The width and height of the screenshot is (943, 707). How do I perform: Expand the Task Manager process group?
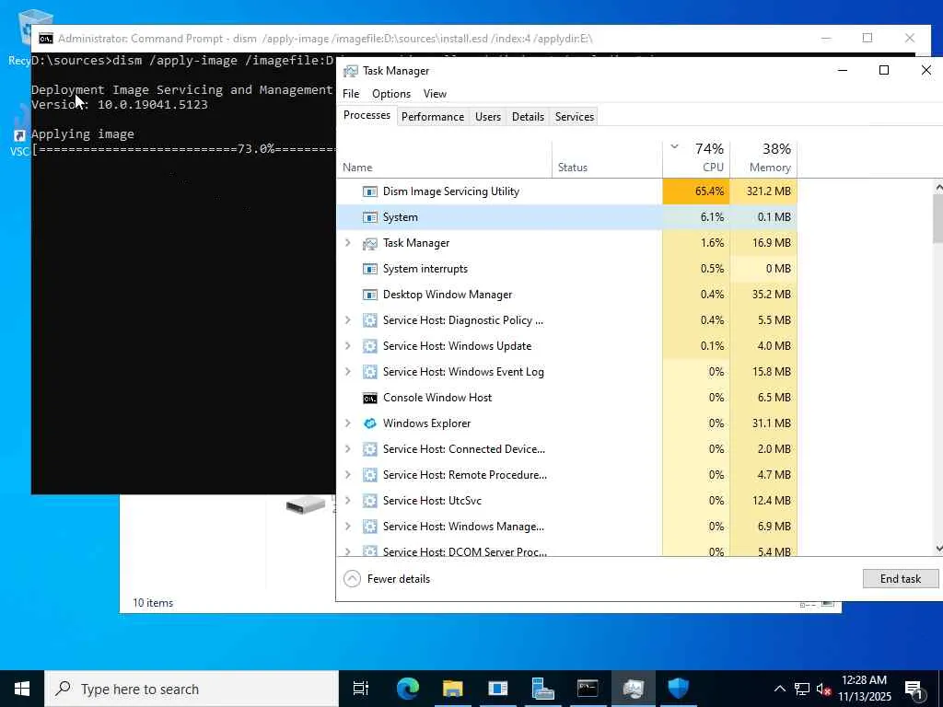coord(347,243)
